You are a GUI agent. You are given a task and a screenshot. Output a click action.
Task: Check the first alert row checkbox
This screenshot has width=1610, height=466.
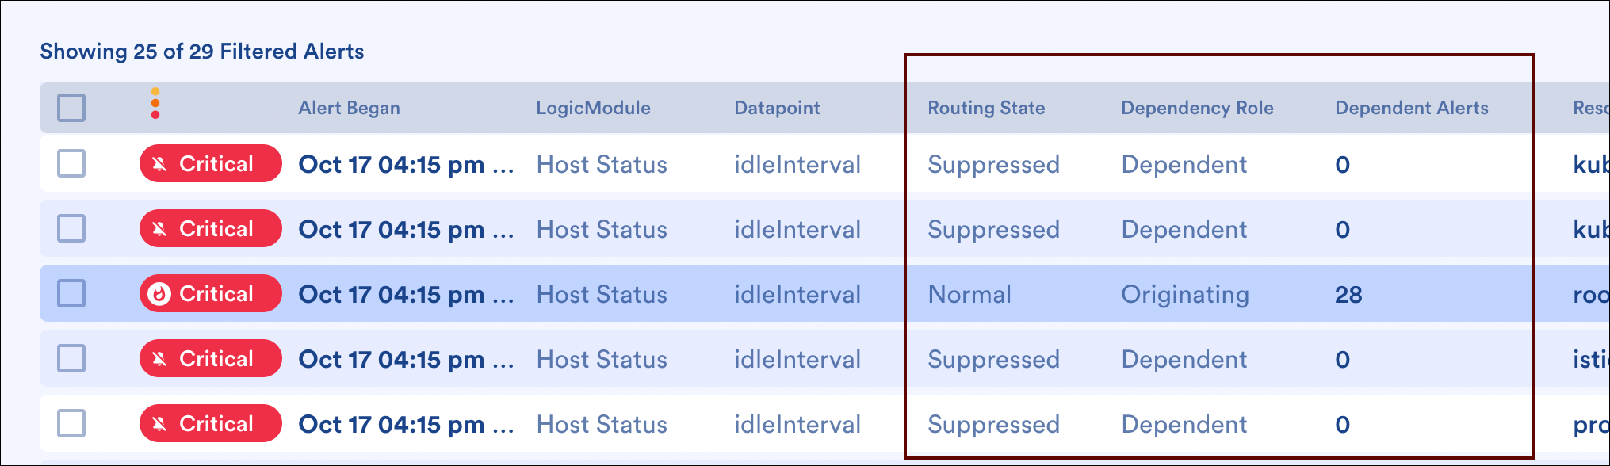click(x=71, y=164)
